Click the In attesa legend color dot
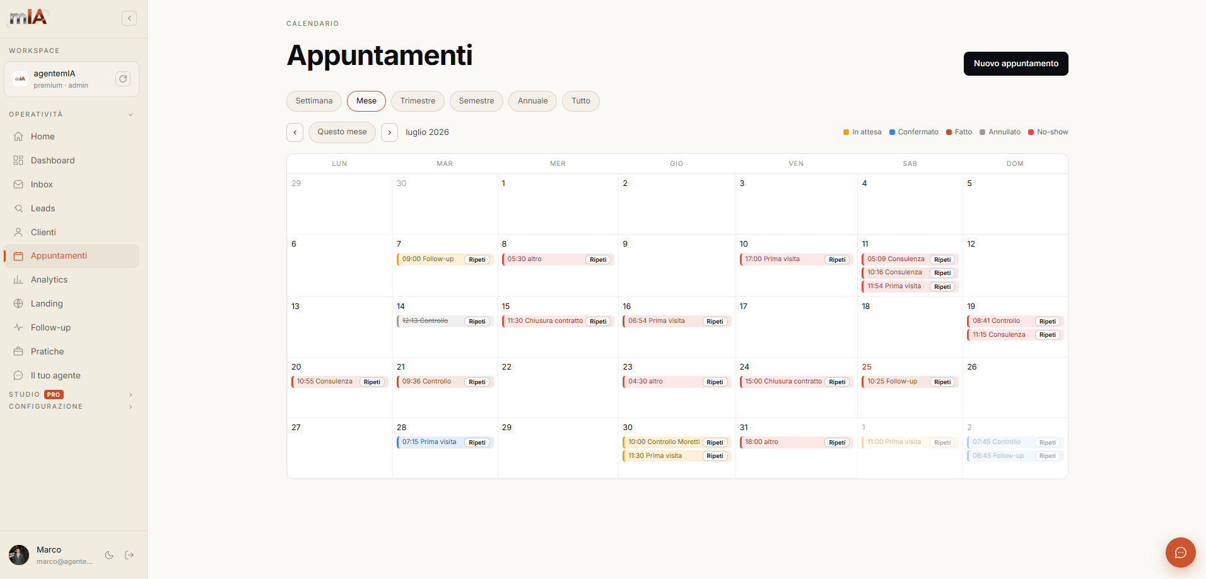 846,132
